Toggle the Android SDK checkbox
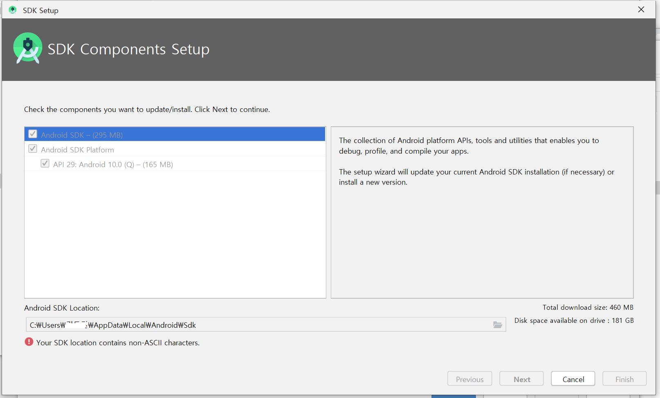This screenshot has width=660, height=398. (33, 134)
